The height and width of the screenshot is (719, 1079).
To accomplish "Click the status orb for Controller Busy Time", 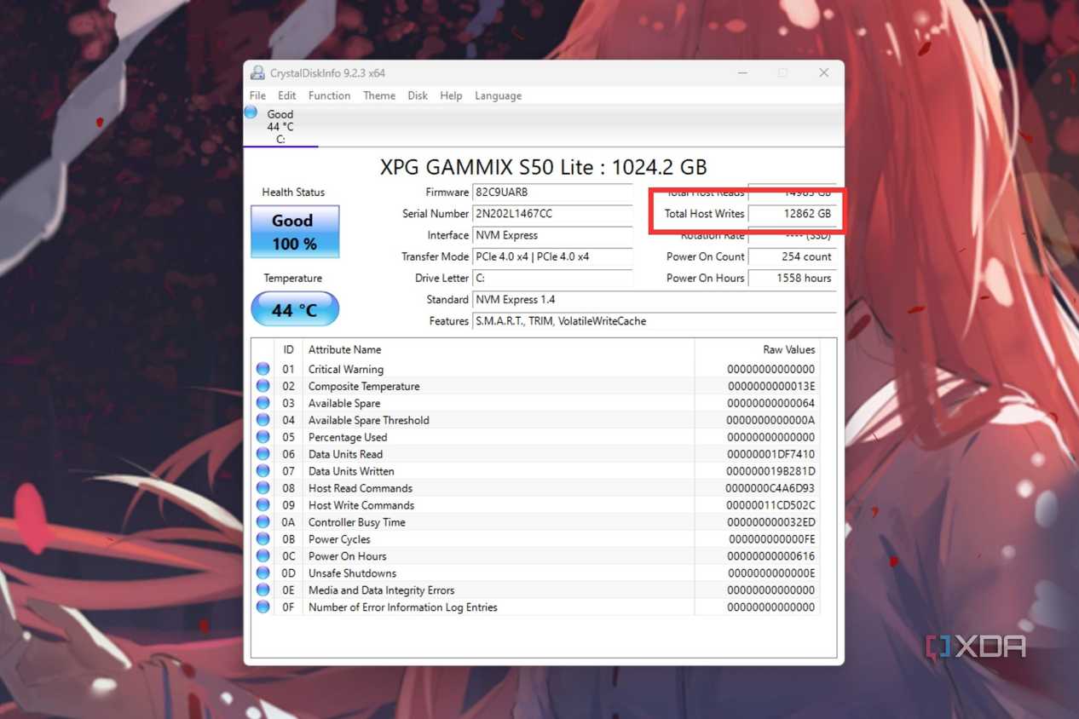I will [263, 522].
